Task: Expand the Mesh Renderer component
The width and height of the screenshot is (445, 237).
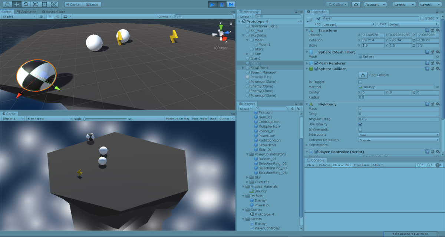Action: click(x=307, y=63)
